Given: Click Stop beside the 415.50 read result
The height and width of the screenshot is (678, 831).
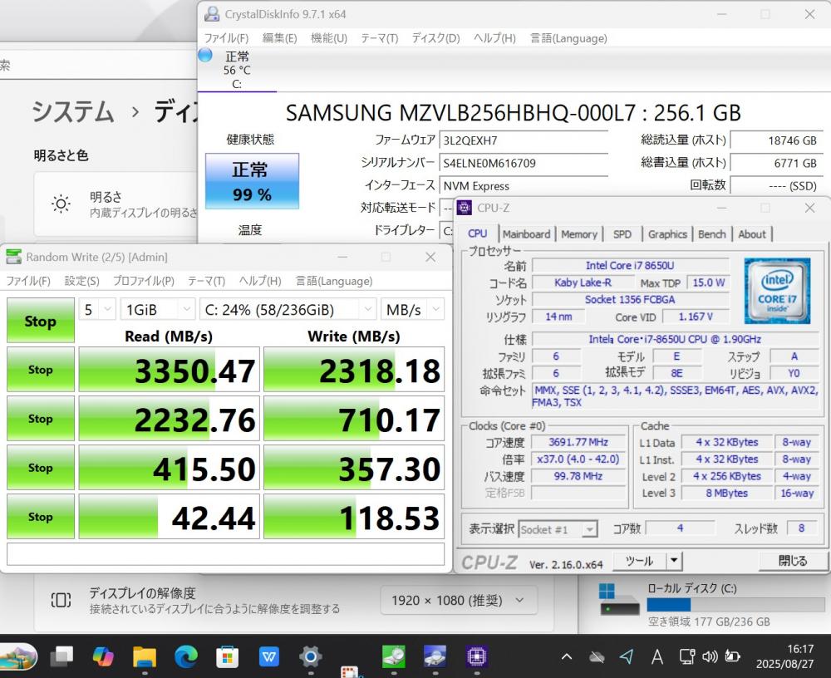Looking at the screenshot, I should coord(40,468).
